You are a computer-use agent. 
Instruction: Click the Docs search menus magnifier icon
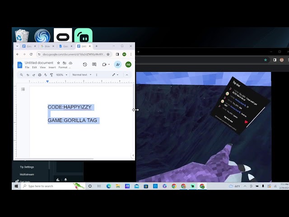[22, 75]
